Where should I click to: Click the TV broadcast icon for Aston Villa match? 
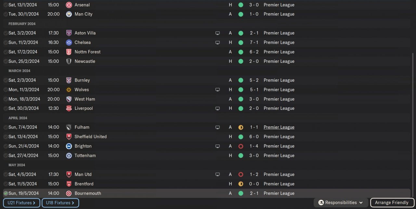pyautogui.click(x=217, y=33)
